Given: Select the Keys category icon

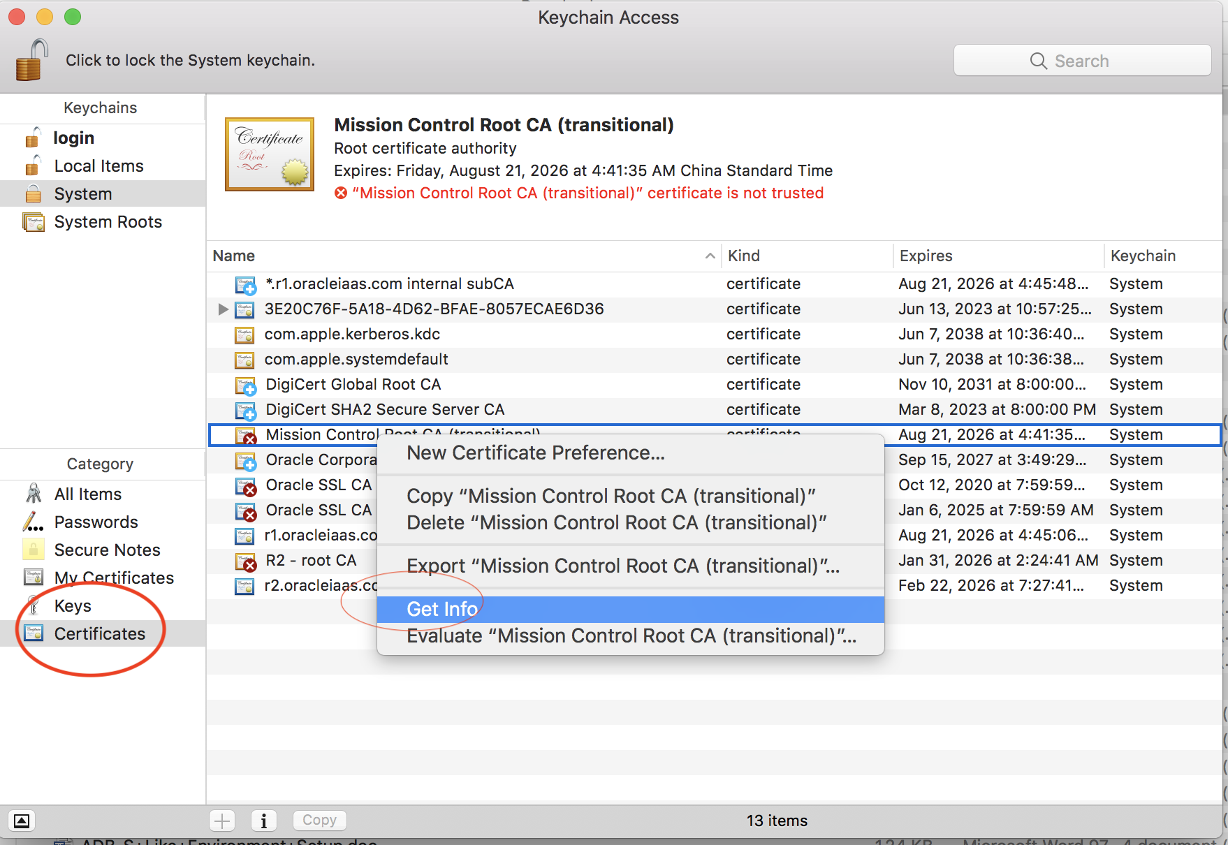Looking at the screenshot, I should [x=33, y=605].
